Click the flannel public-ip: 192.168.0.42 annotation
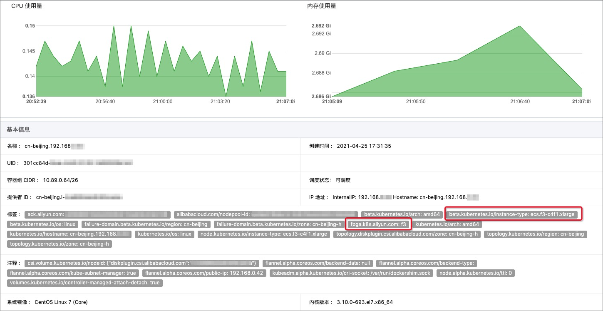603x311 pixels. pyautogui.click(x=204, y=273)
